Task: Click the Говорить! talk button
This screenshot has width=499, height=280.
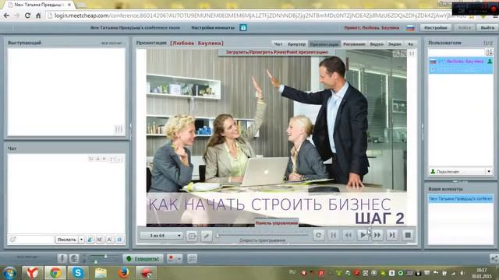Action: [x=143, y=259]
